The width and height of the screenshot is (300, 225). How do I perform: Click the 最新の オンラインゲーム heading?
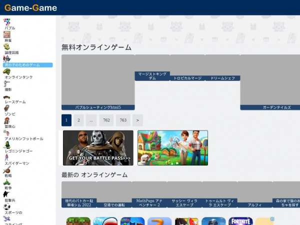(x=94, y=175)
